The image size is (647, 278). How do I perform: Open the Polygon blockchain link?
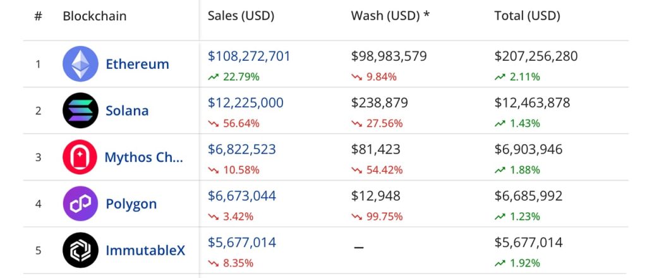(131, 204)
